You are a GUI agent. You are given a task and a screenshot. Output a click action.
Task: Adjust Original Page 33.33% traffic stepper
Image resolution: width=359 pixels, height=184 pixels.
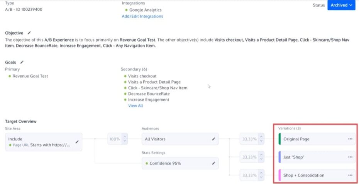pyautogui.click(x=262, y=139)
